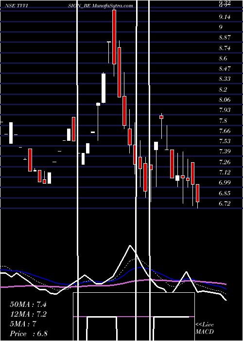The width and height of the screenshot is (243, 341).
Task: Select the Price : 6.8 readout
Action: click(x=29, y=334)
